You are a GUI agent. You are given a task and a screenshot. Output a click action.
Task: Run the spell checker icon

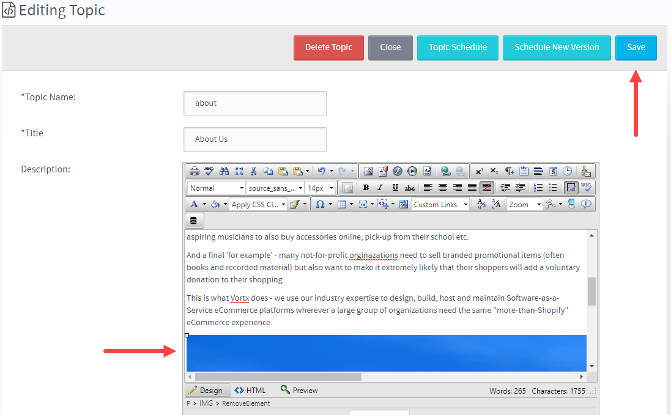pyautogui.click(x=210, y=171)
